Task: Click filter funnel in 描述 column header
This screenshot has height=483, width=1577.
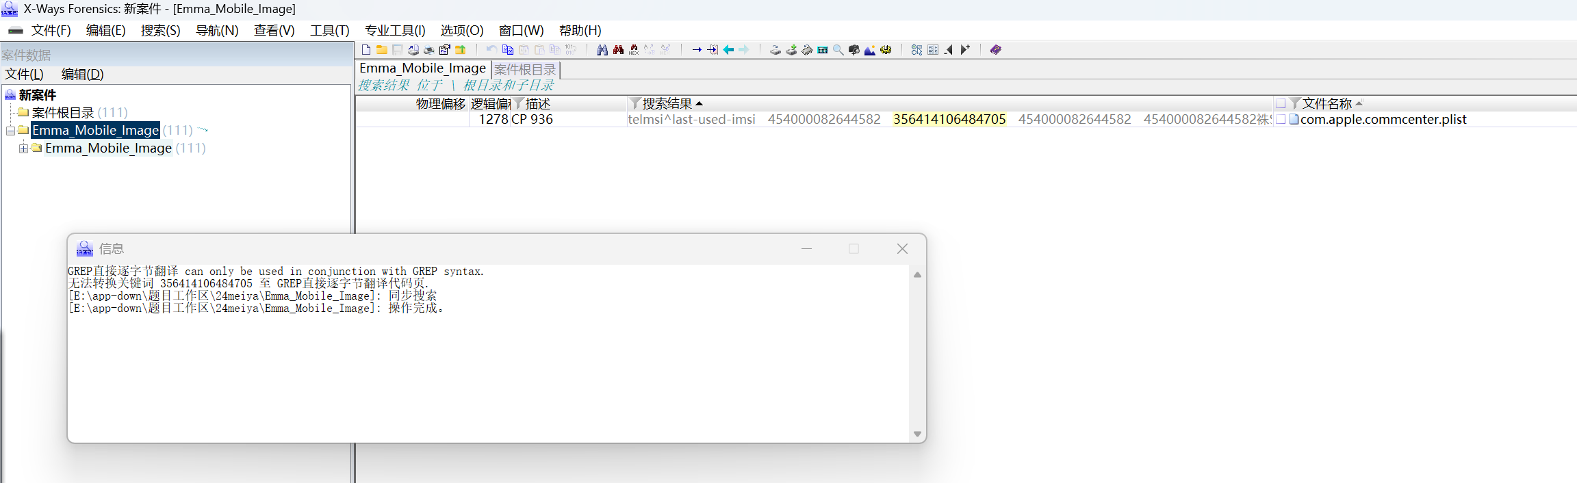Action: pos(519,104)
